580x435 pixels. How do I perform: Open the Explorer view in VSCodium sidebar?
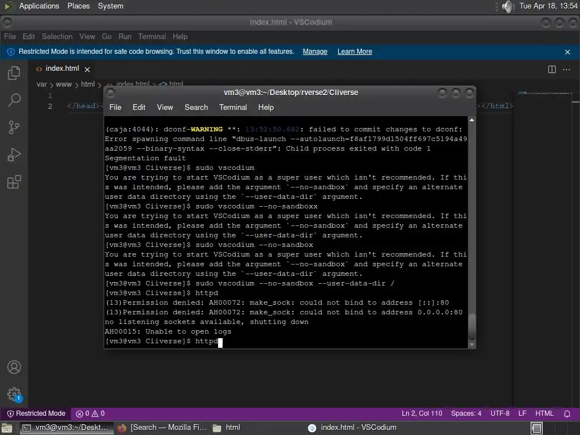coord(14,72)
